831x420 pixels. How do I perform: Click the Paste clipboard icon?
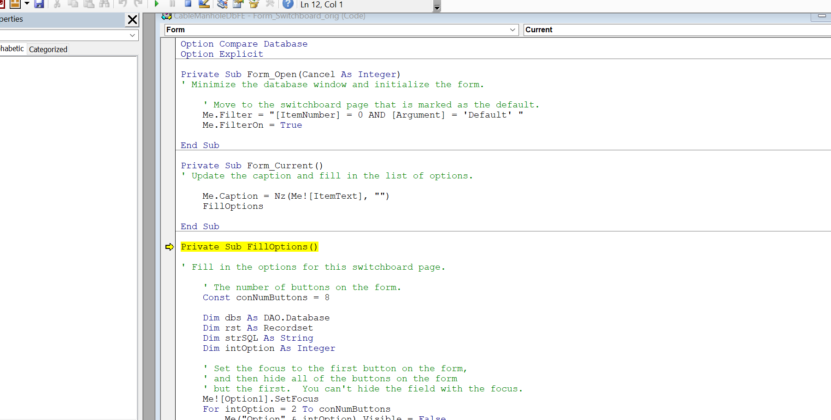pos(89,4)
